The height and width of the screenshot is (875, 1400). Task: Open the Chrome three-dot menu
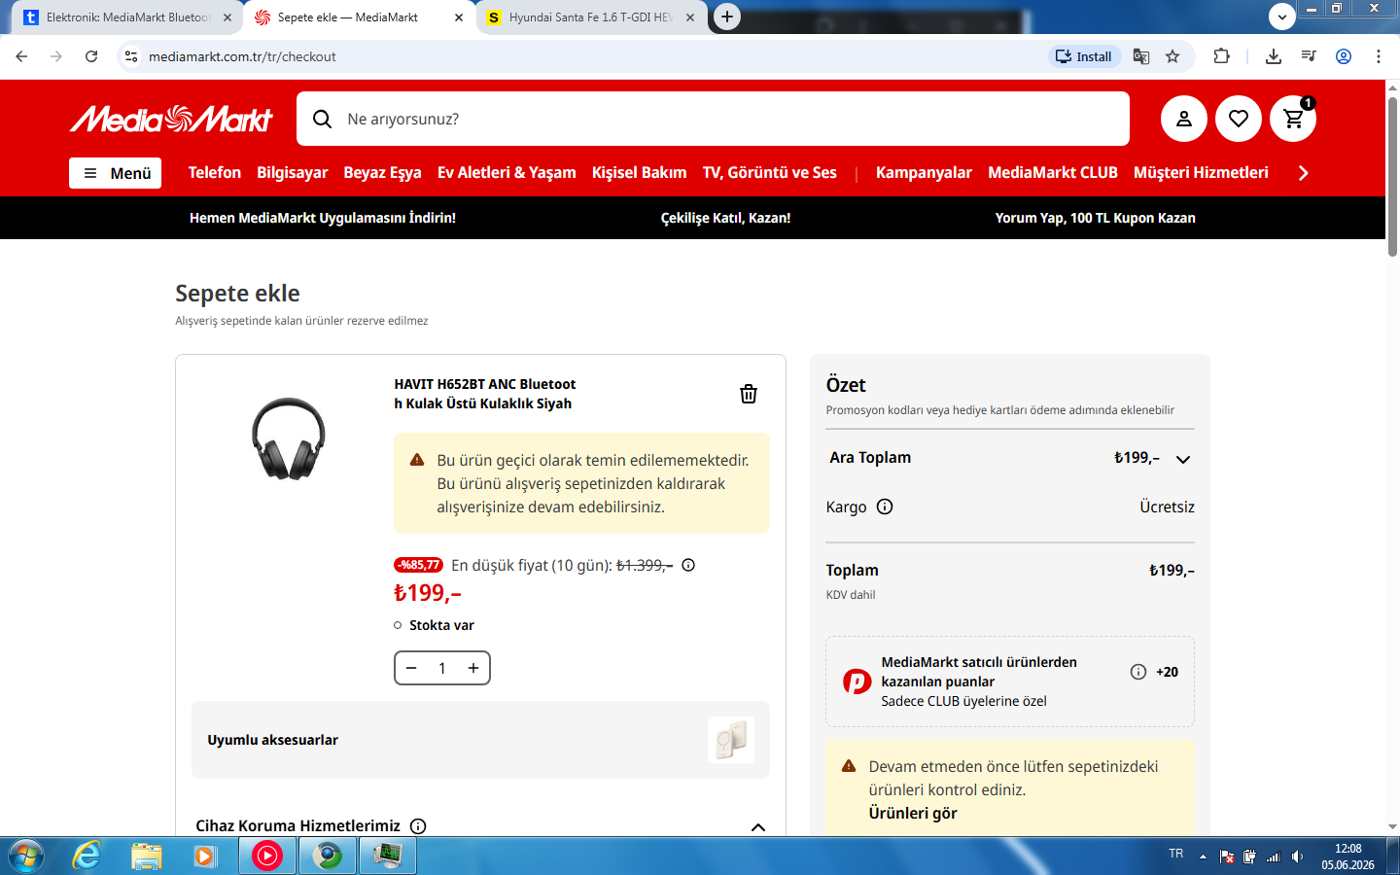tap(1379, 56)
